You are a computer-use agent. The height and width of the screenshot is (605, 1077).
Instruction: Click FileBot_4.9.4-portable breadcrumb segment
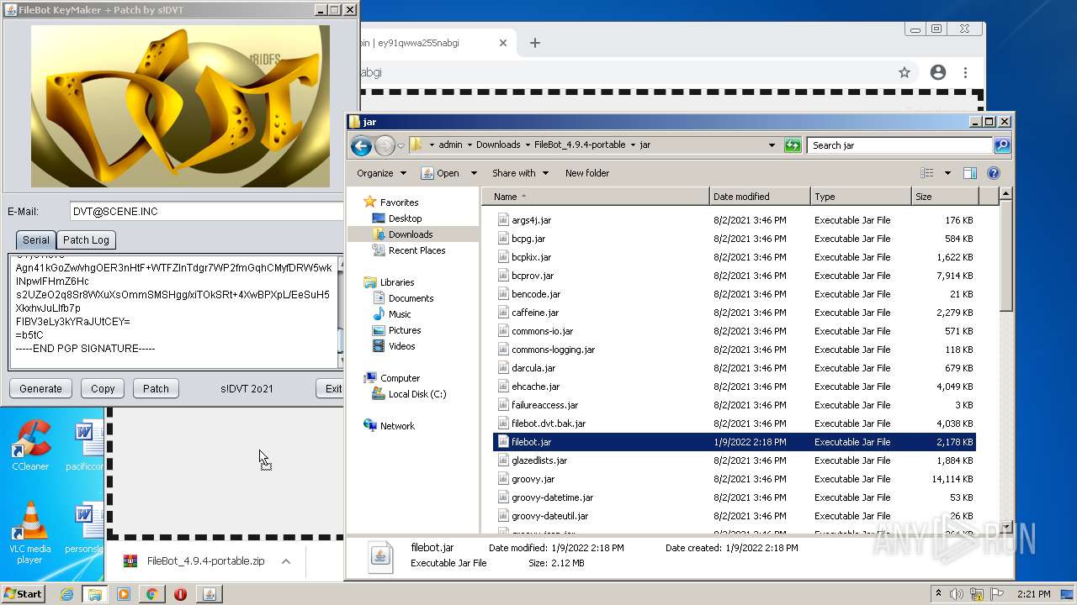(580, 145)
